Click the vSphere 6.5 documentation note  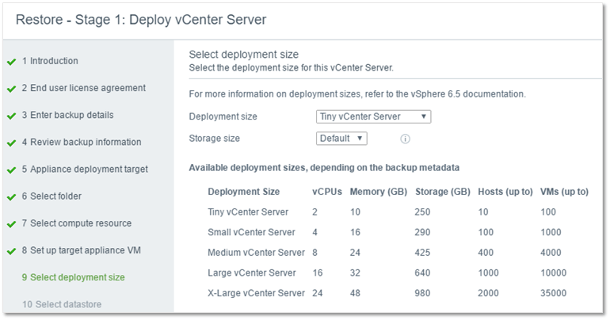click(x=357, y=94)
